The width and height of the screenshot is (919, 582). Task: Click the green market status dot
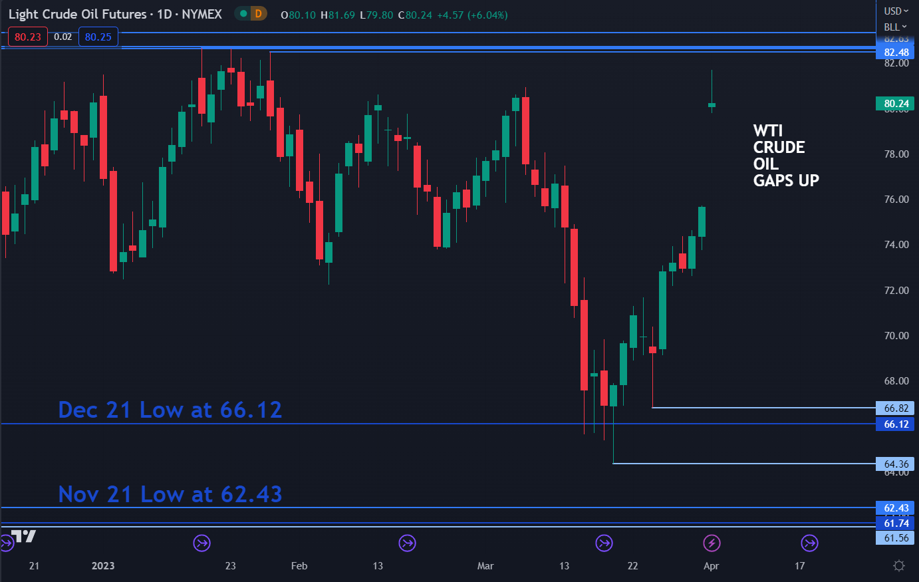pyautogui.click(x=243, y=14)
